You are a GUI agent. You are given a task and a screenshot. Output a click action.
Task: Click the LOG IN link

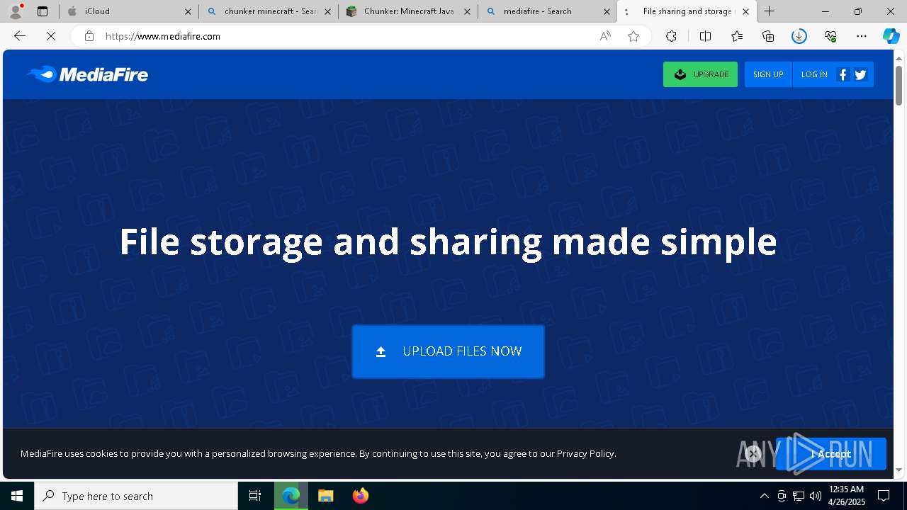click(x=814, y=74)
